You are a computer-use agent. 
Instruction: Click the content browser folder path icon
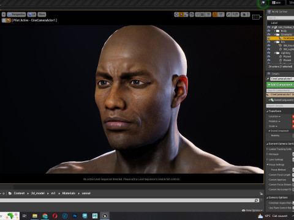coord(10,193)
